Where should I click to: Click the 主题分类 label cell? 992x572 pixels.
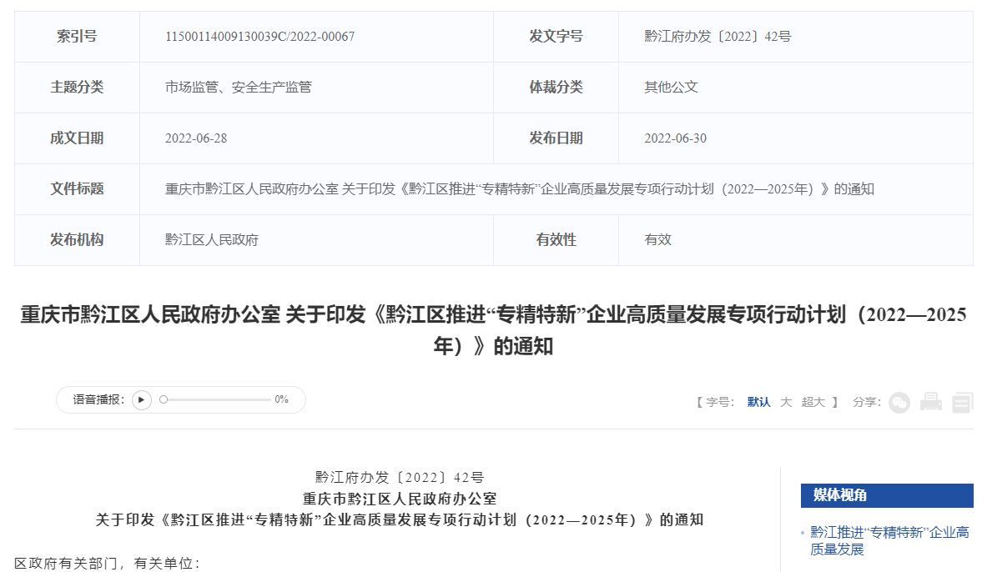tap(78, 88)
